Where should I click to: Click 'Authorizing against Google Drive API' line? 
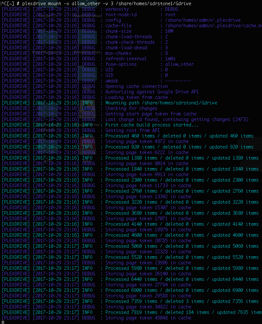tap(152, 92)
